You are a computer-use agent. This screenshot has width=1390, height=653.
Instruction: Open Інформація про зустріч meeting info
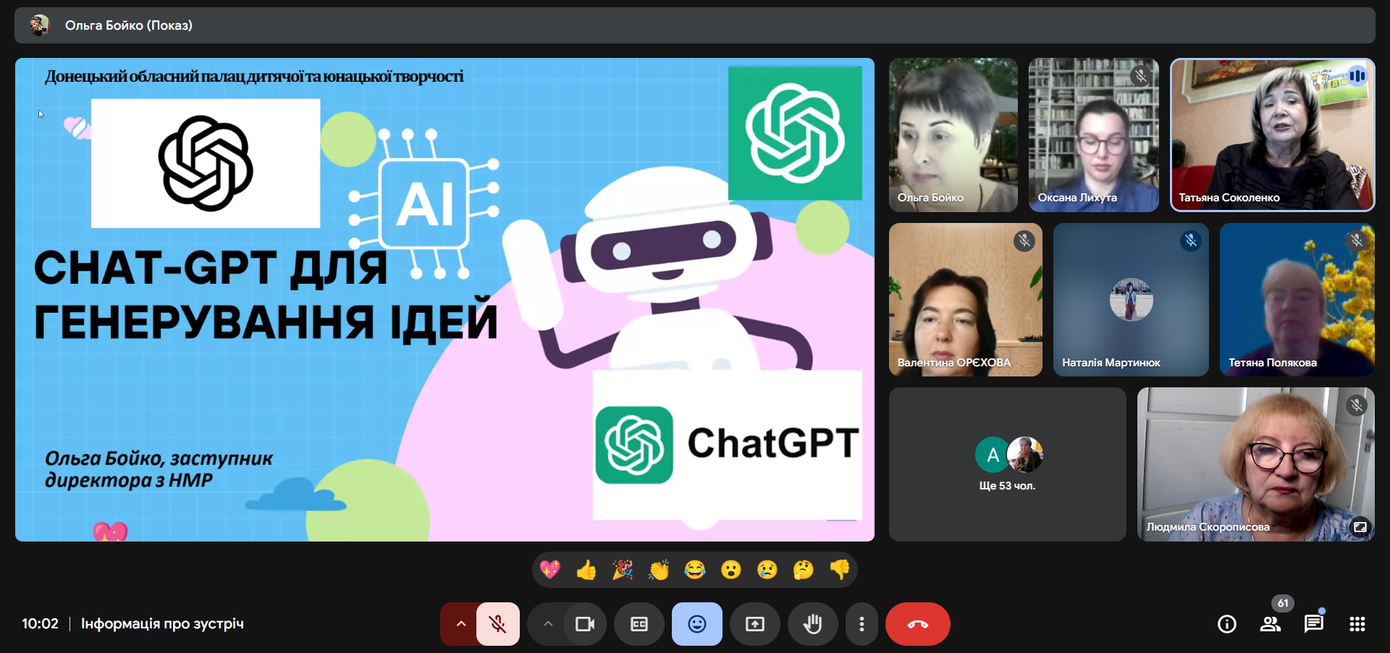coord(162,624)
